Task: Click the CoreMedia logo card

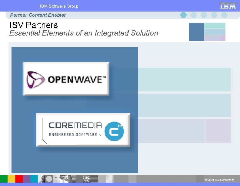Action: click(83, 130)
